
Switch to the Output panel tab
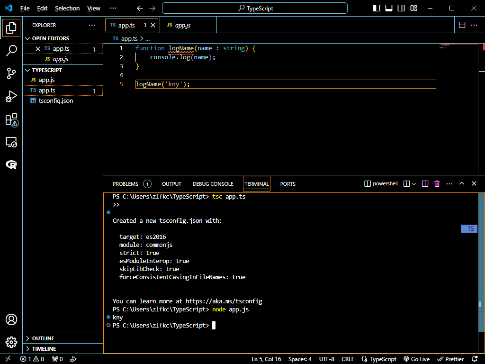(171, 184)
